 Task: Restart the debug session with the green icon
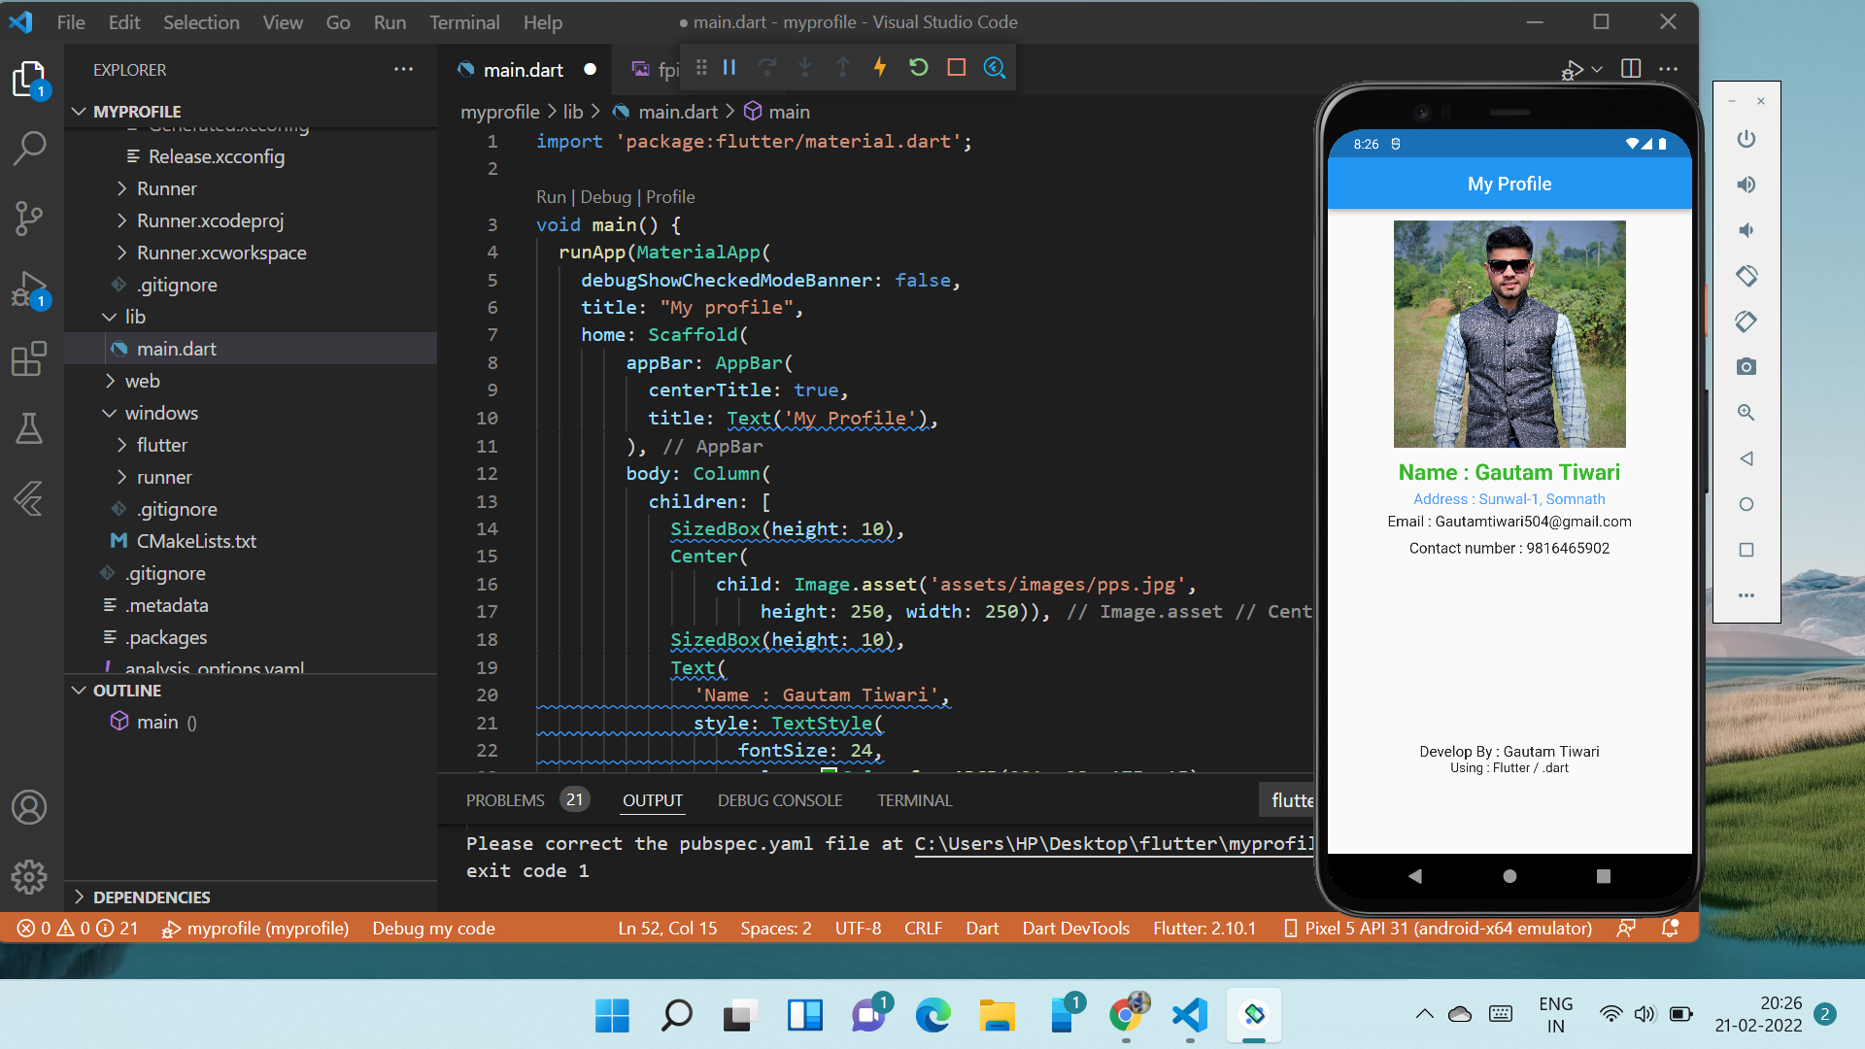tap(918, 67)
